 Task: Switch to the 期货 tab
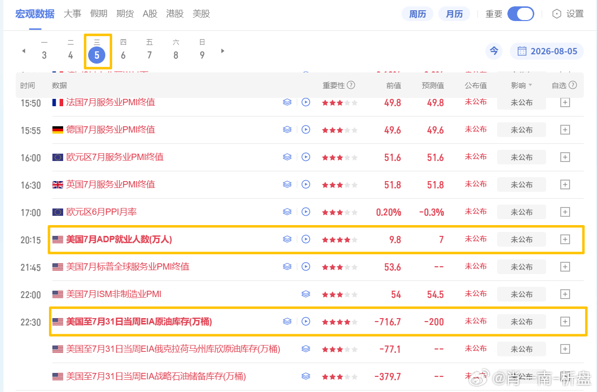tap(125, 14)
